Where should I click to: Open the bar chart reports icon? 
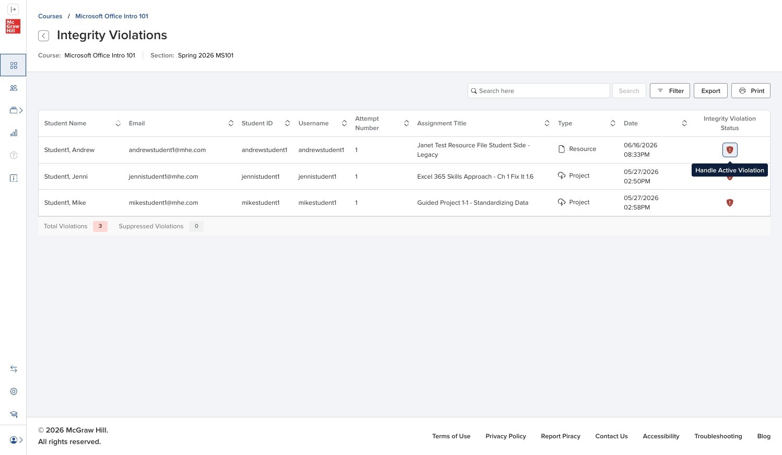[14, 133]
